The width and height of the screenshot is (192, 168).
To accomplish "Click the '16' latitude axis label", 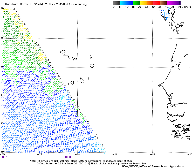I will pyautogui.click(x=2, y=66).
